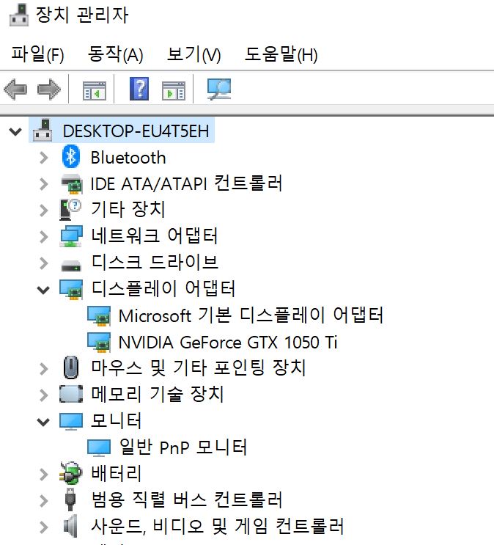The width and height of the screenshot is (494, 545).
Task: Expand the 디스크 드라이브 category
Action: (x=44, y=263)
